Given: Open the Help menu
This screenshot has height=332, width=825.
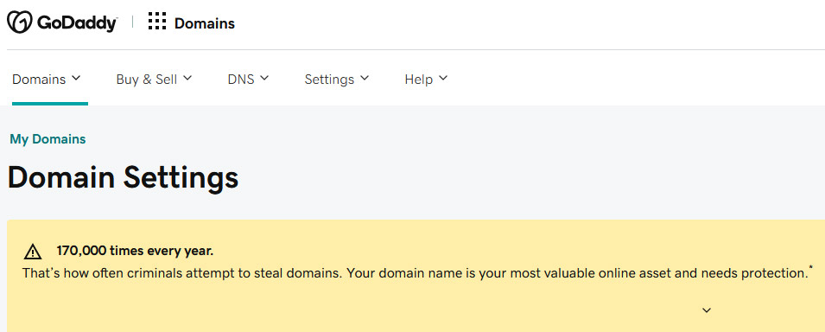Looking at the screenshot, I should pyautogui.click(x=426, y=79).
